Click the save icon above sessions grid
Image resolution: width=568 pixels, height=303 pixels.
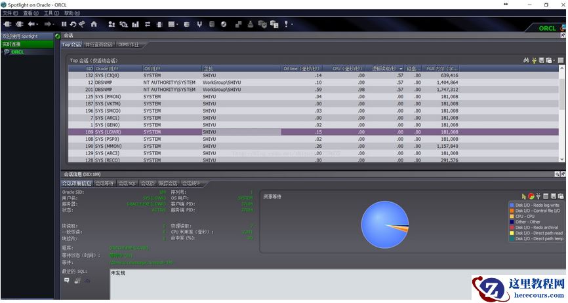point(541,60)
